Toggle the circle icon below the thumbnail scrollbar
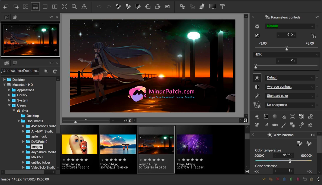The height and width of the screenshot is (185, 322). coord(247,172)
